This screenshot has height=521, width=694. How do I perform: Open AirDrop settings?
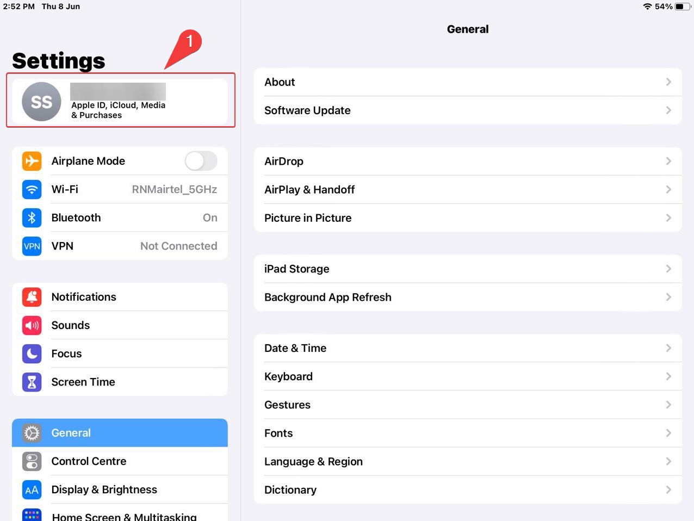468,162
